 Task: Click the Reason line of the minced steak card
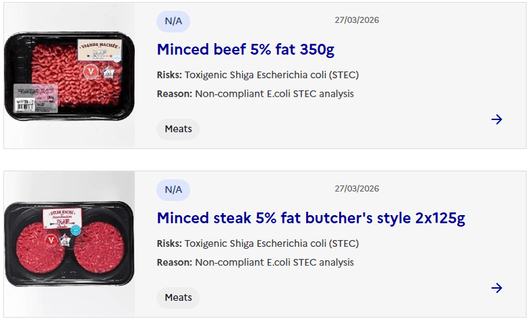coord(255,262)
